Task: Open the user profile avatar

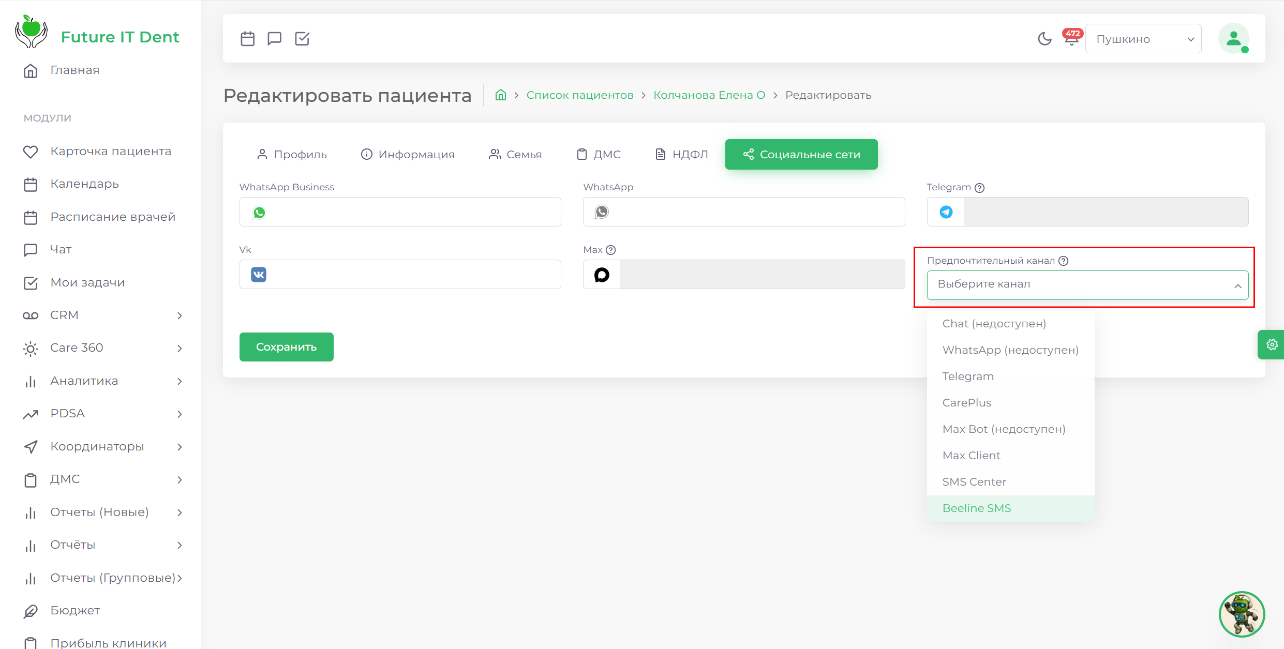Action: [1234, 39]
